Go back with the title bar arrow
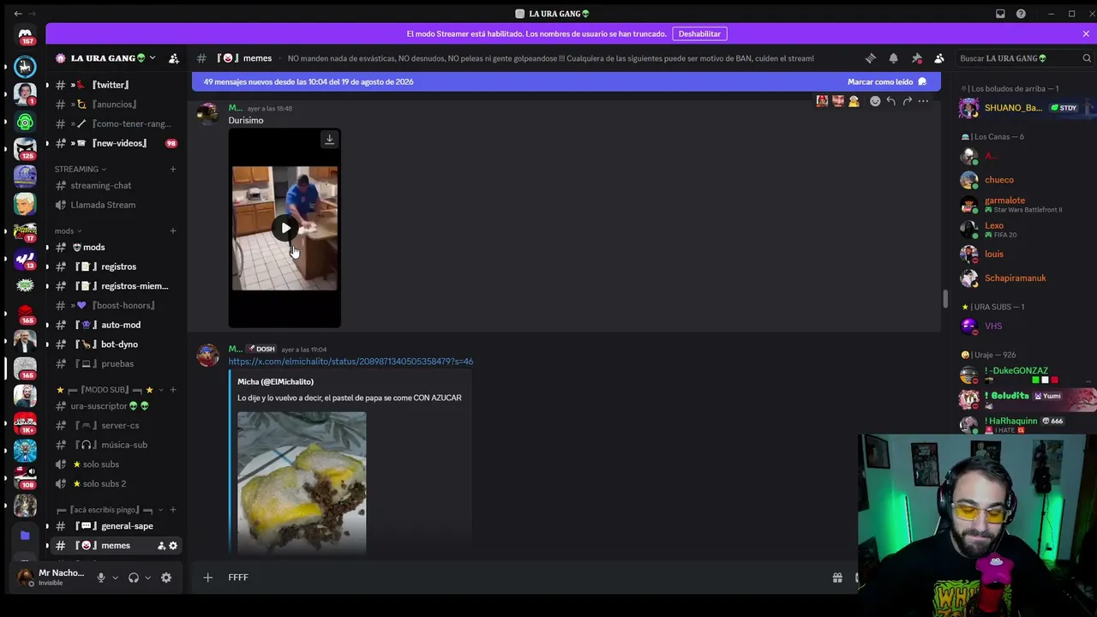The image size is (1097, 617). click(x=18, y=14)
